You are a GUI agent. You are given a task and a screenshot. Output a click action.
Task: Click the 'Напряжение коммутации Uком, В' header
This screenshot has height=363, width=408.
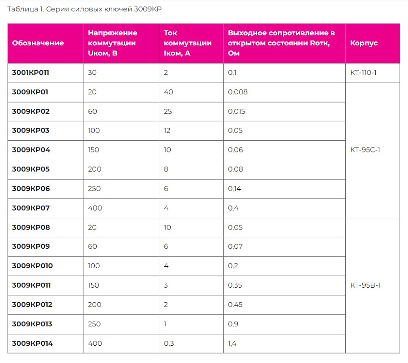pos(113,43)
